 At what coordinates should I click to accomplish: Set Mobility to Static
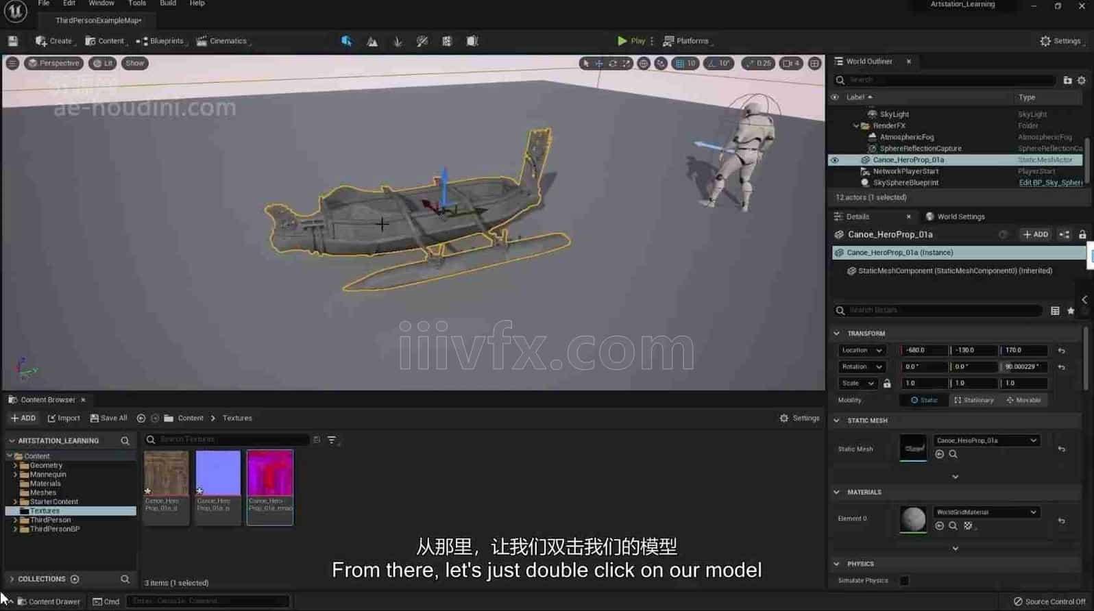tap(924, 400)
